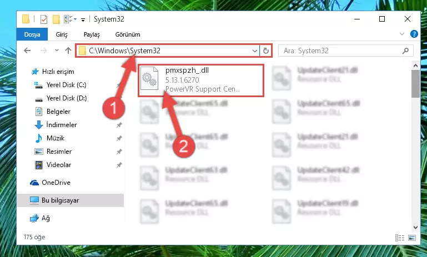Viewport: 427px width, 257px height.
Task: Click the Properties quick access icon
Action: [43, 19]
